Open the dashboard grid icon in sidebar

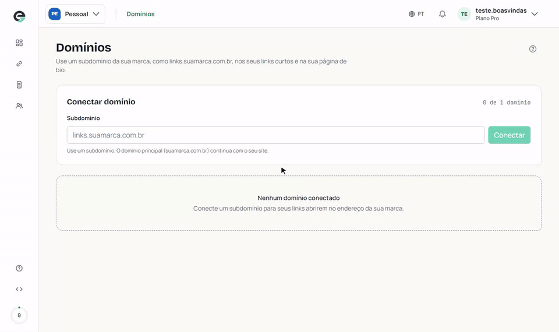tap(19, 43)
